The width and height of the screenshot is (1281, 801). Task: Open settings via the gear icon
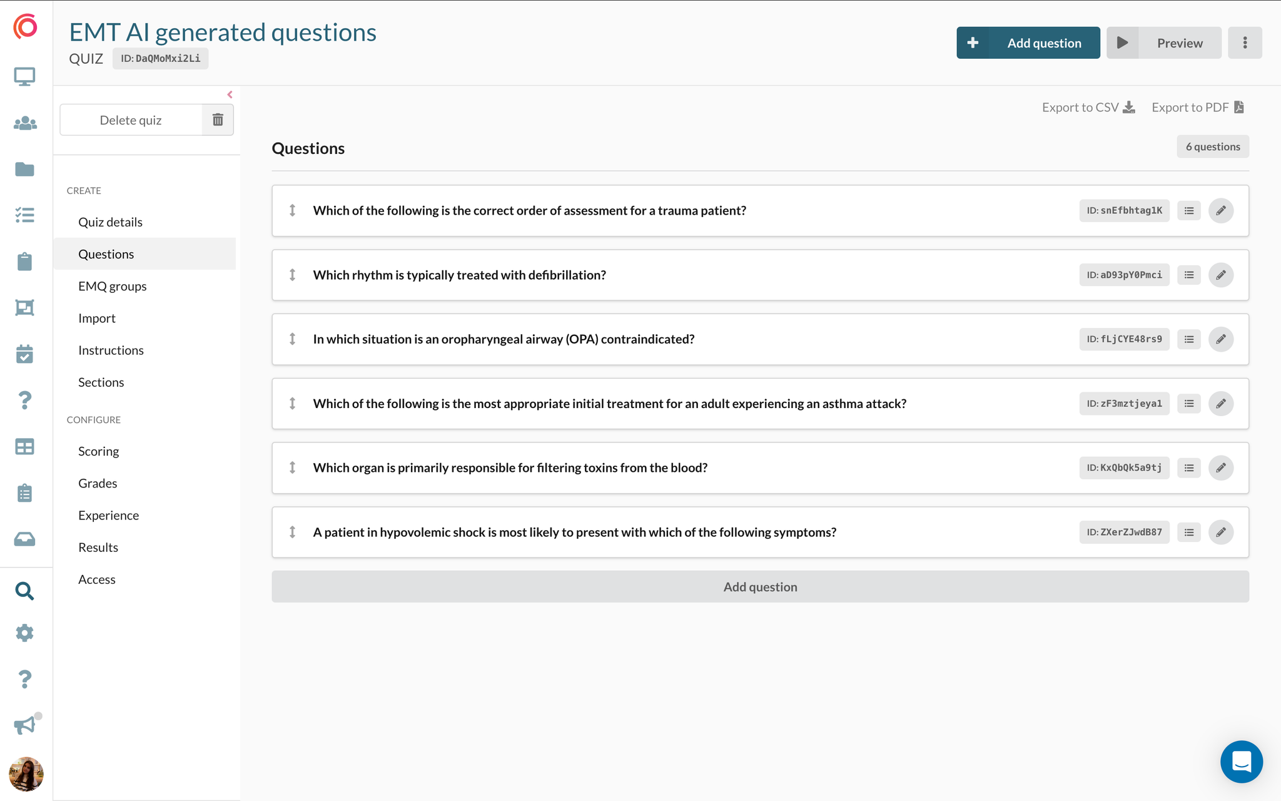click(x=25, y=633)
